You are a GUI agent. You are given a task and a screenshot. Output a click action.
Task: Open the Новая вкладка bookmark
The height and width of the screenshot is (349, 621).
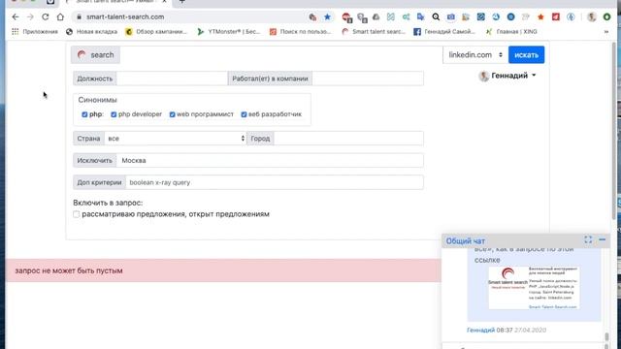click(x=91, y=32)
